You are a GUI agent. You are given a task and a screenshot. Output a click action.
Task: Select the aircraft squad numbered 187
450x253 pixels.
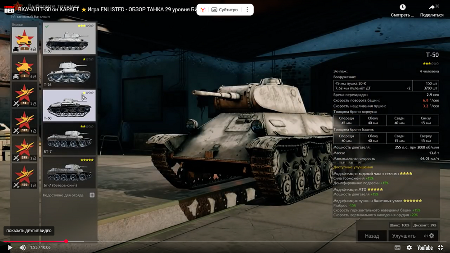click(24, 122)
